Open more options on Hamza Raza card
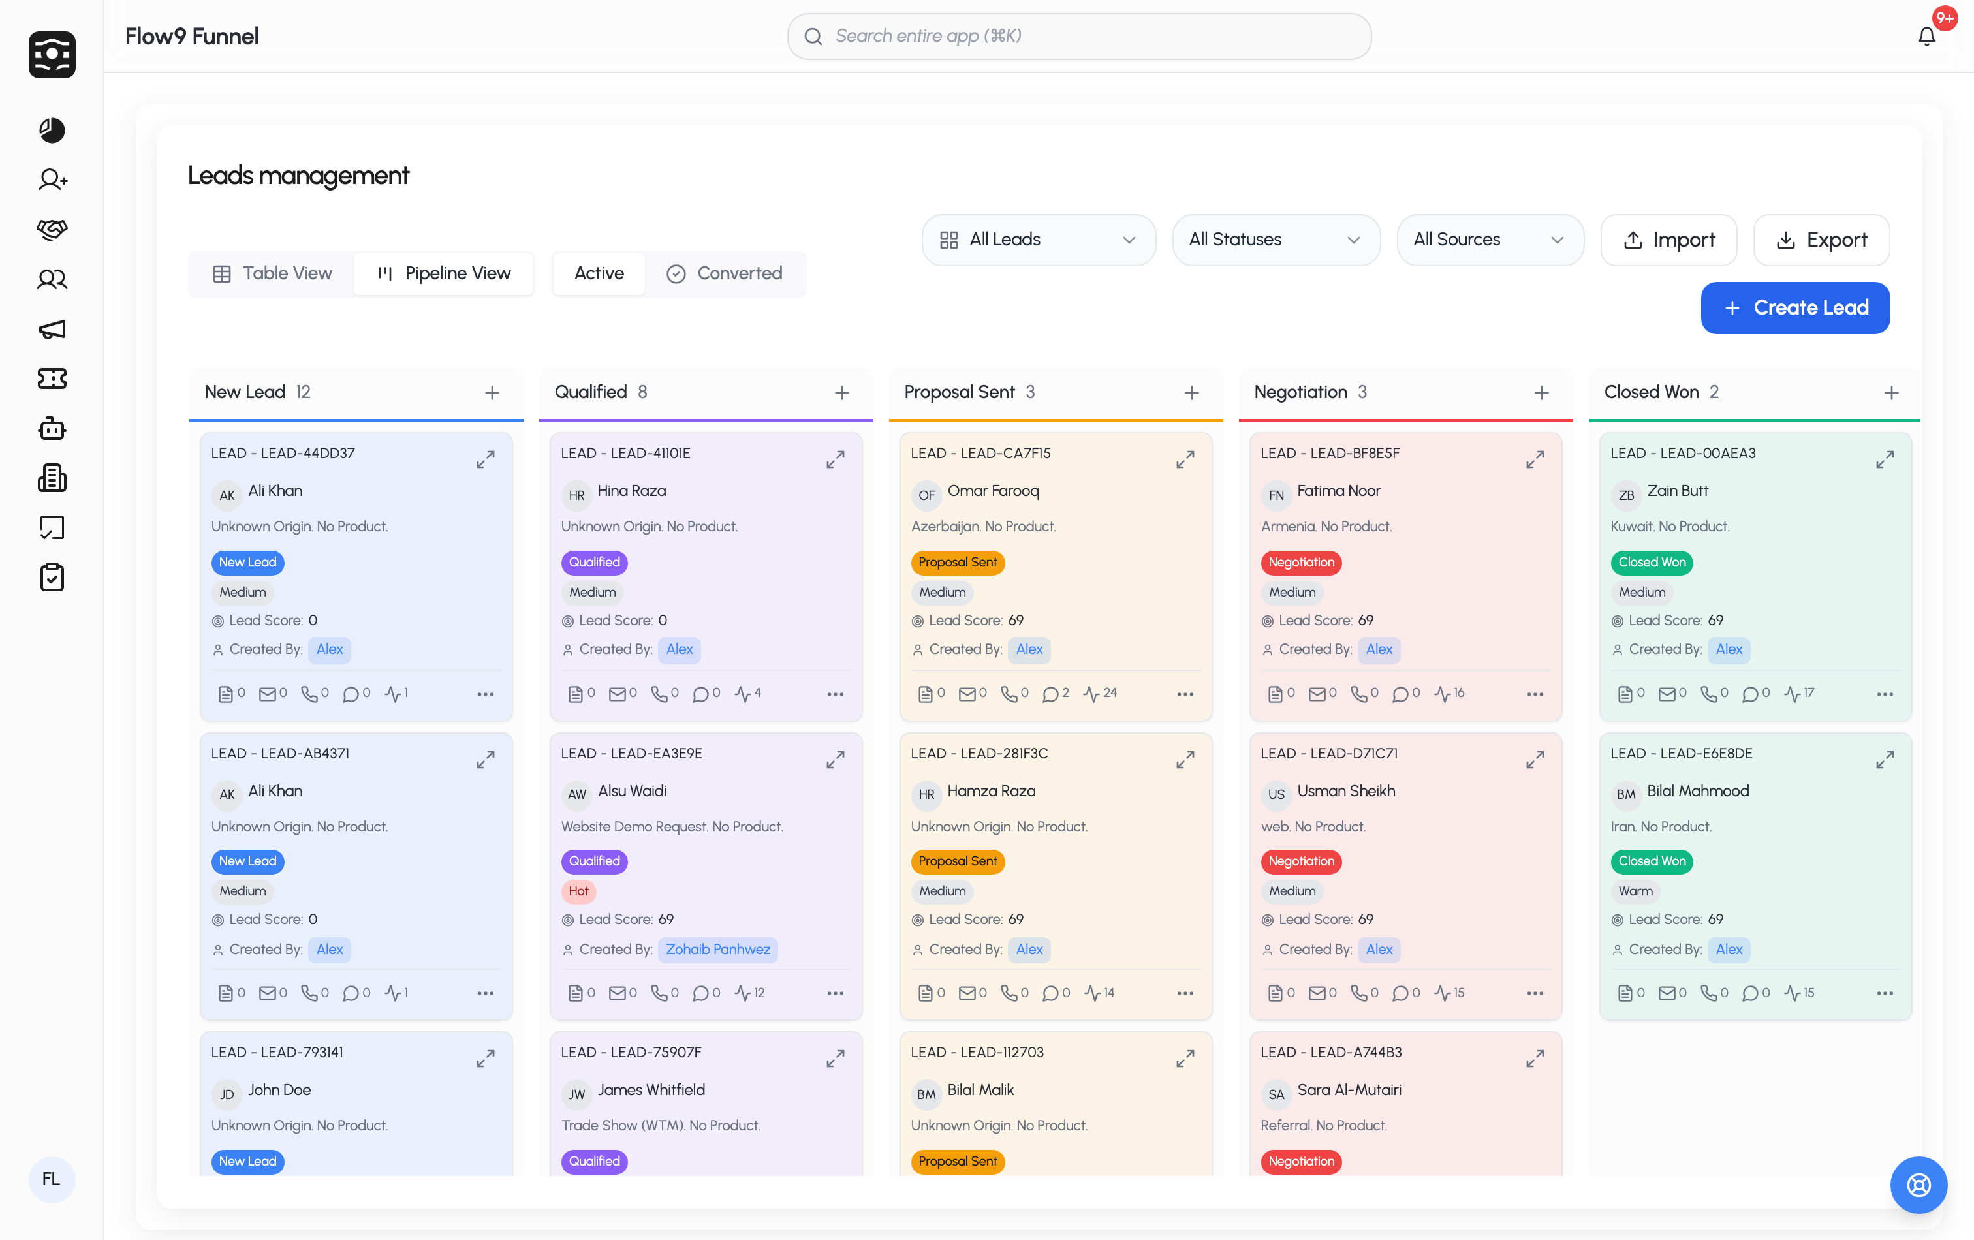Image resolution: width=1974 pixels, height=1240 pixels. coord(1185,993)
